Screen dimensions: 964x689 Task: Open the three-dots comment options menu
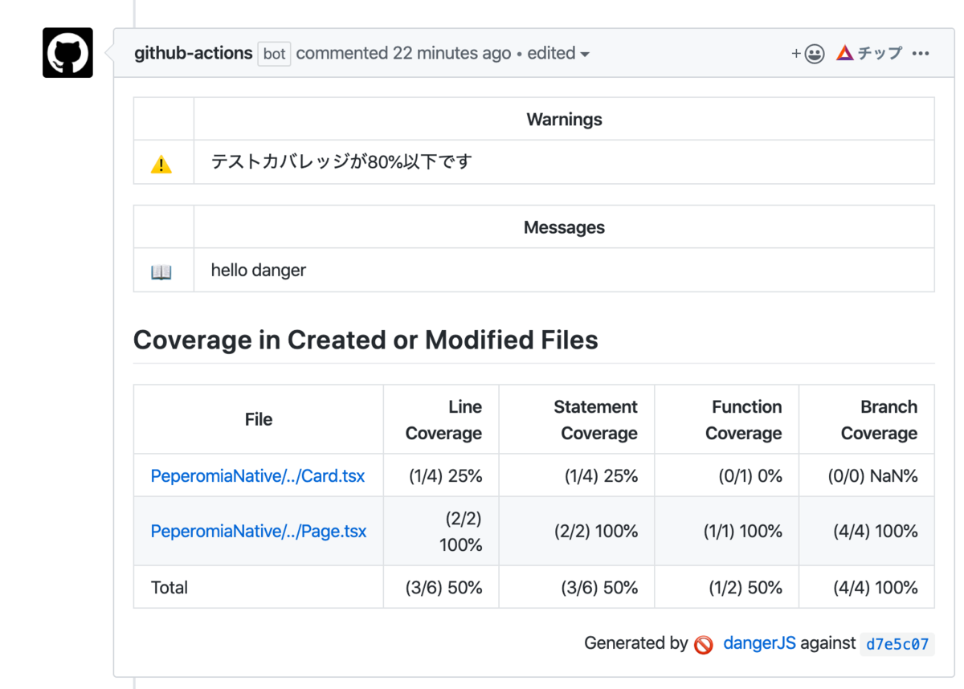[921, 54]
